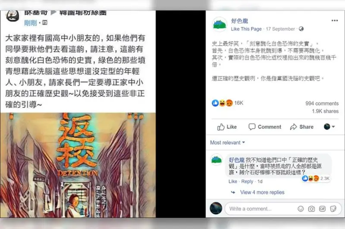Add a sticker to the comment
This screenshot has width=345, height=229.
pyautogui.click(x=333, y=209)
